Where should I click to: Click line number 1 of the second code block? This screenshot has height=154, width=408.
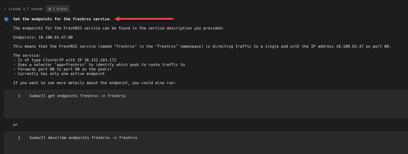19,138
